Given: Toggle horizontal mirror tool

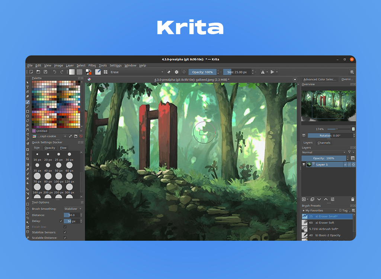Looking at the screenshot, I should point(263,72).
